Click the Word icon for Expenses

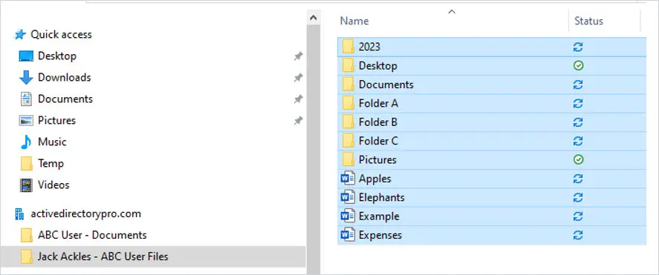click(x=348, y=235)
